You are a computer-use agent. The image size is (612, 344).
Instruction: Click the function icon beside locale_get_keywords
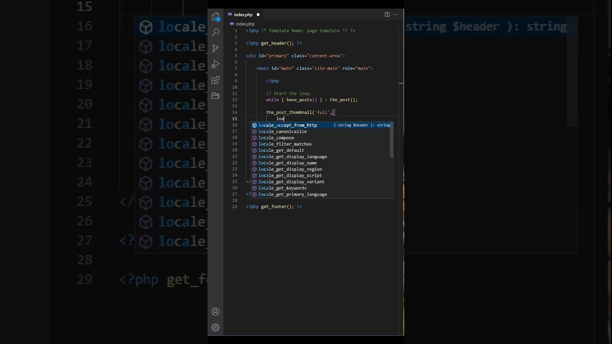(254, 188)
